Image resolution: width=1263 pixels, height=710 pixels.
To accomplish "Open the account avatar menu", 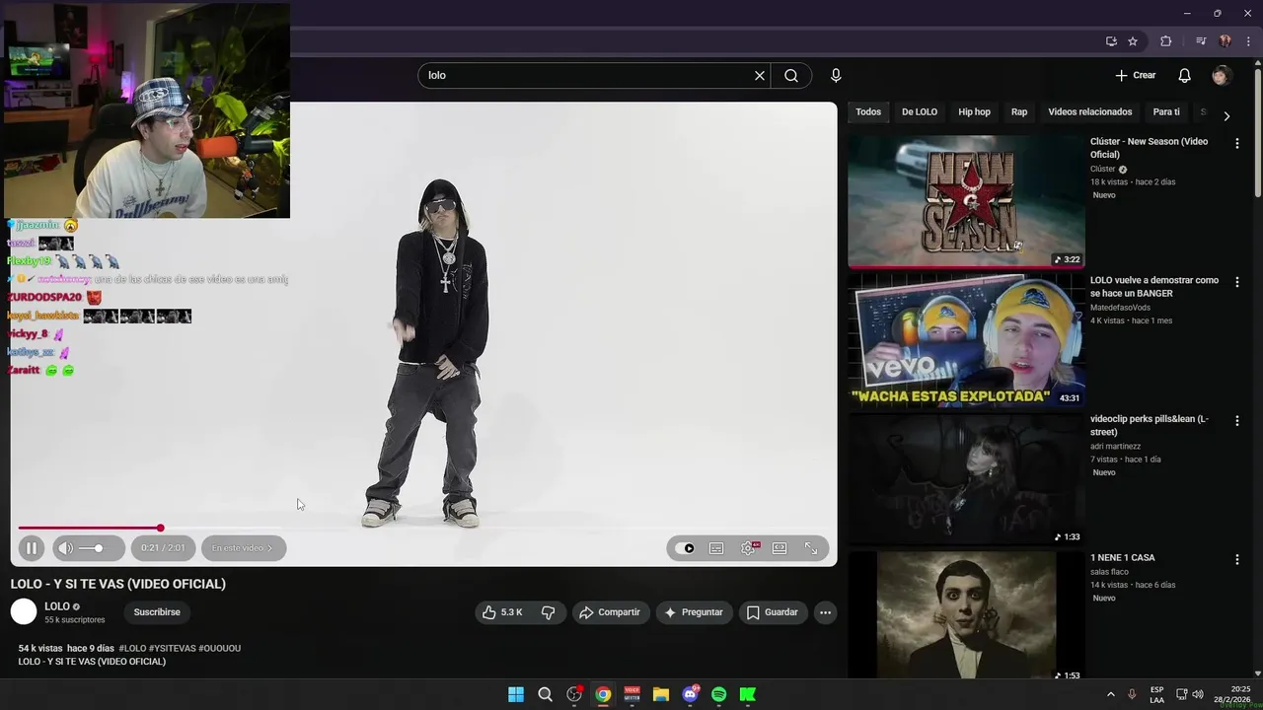I will point(1222,75).
